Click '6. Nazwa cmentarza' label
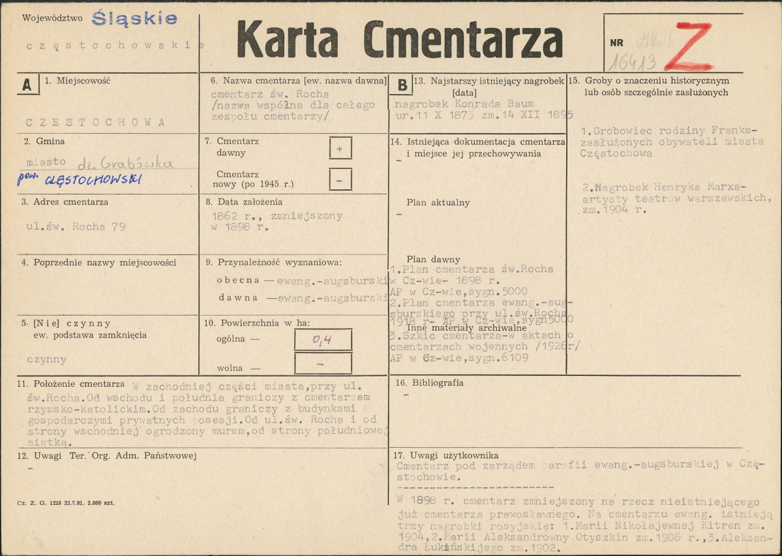782x556 pixels. tap(299, 80)
